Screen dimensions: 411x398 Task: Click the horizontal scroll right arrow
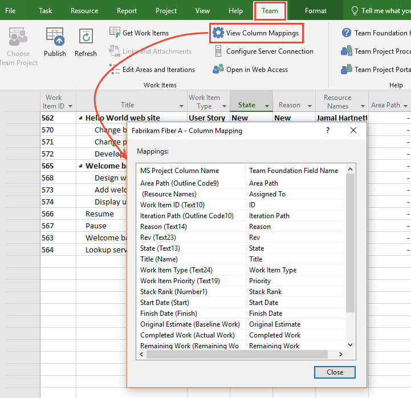tap(341, 354)
